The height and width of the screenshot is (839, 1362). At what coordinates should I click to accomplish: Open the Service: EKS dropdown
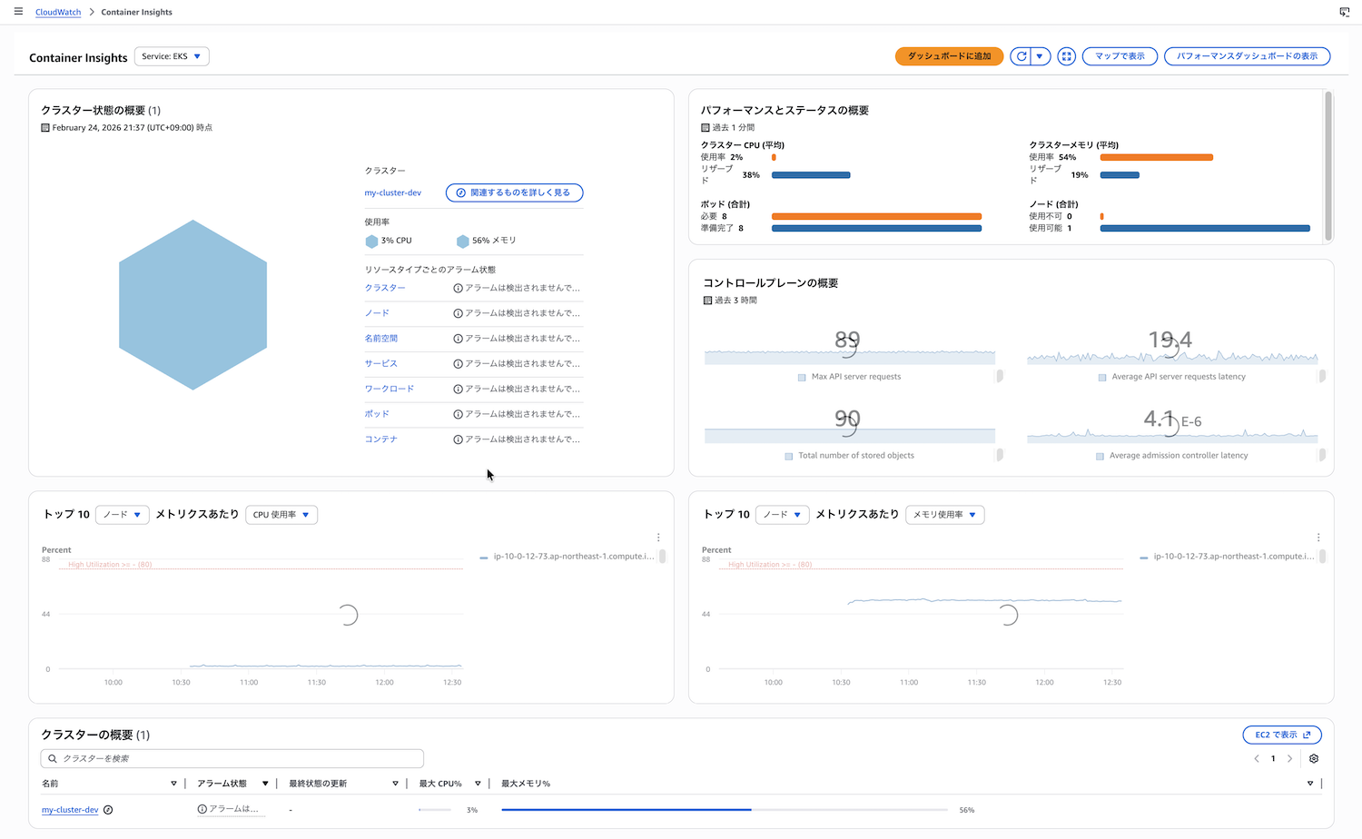[172, 56]
